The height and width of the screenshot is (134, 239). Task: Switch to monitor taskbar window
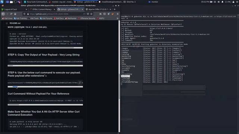153,2
